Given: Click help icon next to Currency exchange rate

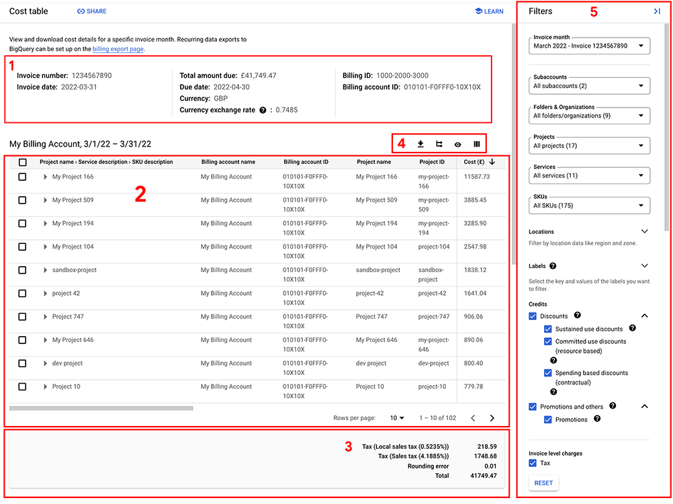Looking at the screenshot, I should pyautogui.click(x=263, y=110).
